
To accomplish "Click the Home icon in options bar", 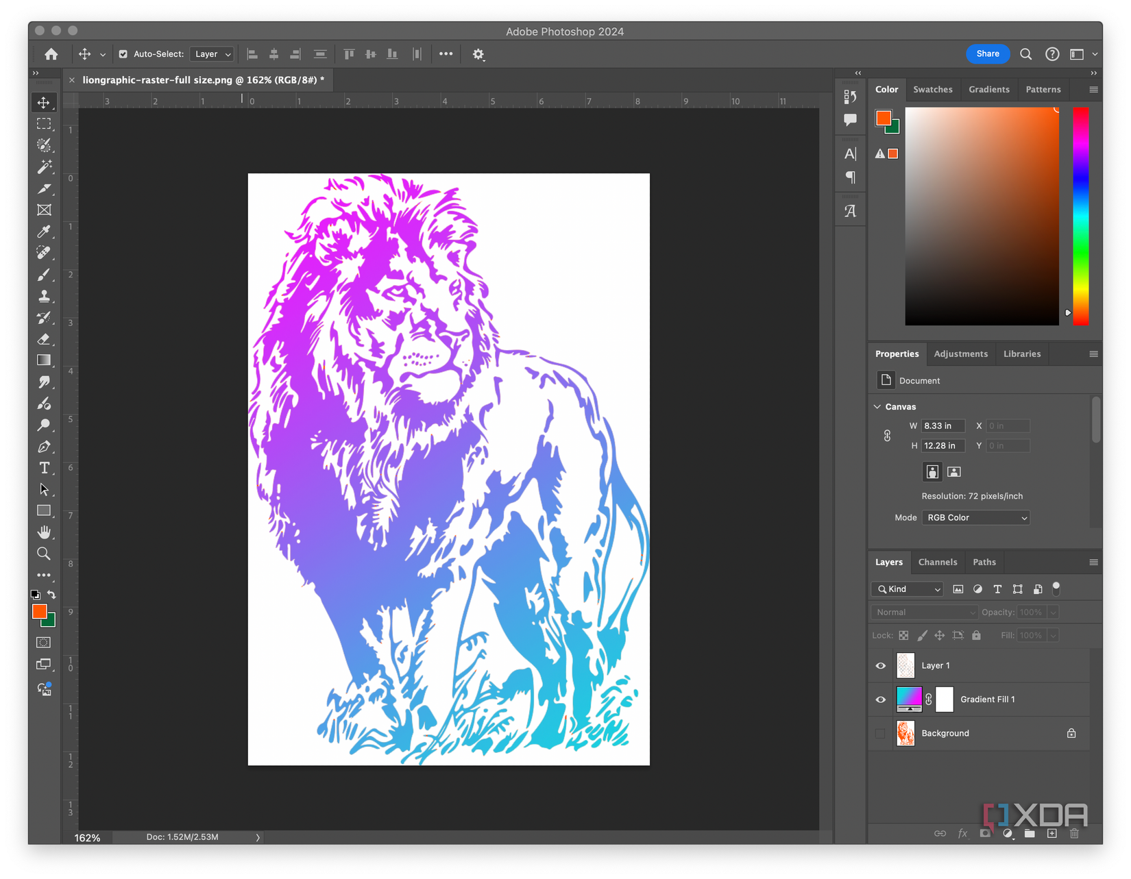I will (51, 54).
